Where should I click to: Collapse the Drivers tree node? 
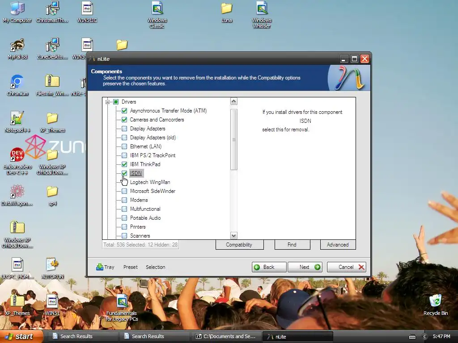click(107, 102)
